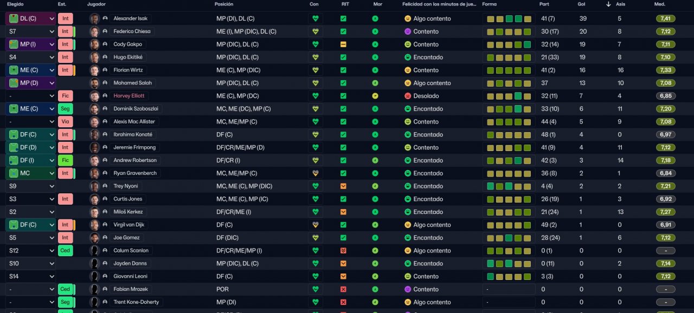Click Miloš Kerkez's orange RIT indicator
Viewport: 694px width, 313px height.
pyautogui.click(x=343, y=212)
